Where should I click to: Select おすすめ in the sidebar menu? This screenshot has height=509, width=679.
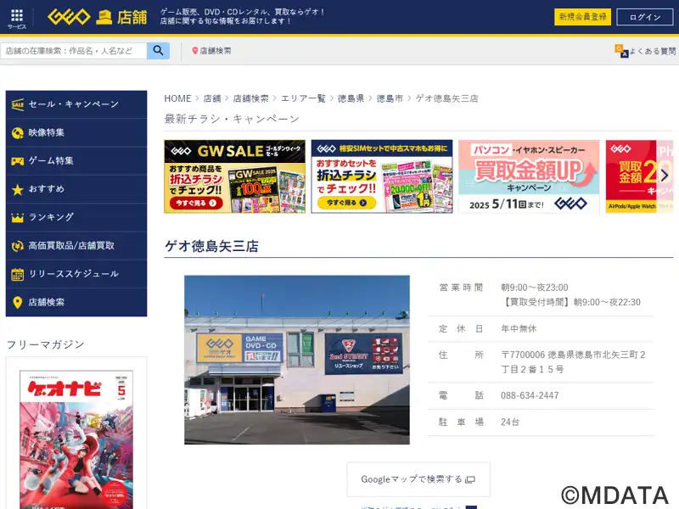point(76,189)
